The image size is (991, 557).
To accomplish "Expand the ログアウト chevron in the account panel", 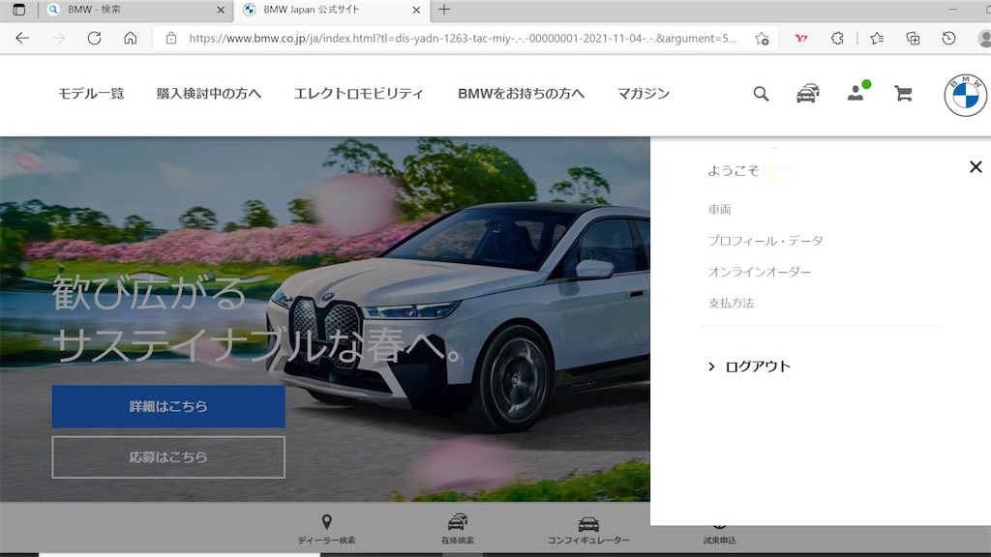I will click(711, 366).
